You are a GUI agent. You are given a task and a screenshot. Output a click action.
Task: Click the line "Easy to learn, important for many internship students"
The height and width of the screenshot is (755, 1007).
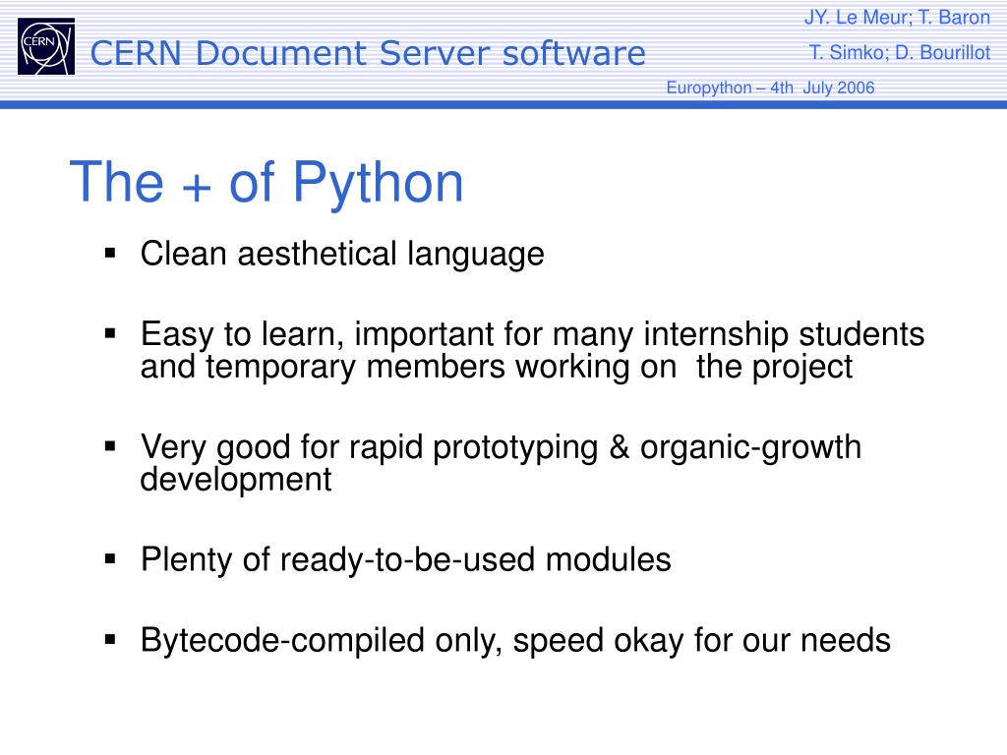tap(532, 334)
